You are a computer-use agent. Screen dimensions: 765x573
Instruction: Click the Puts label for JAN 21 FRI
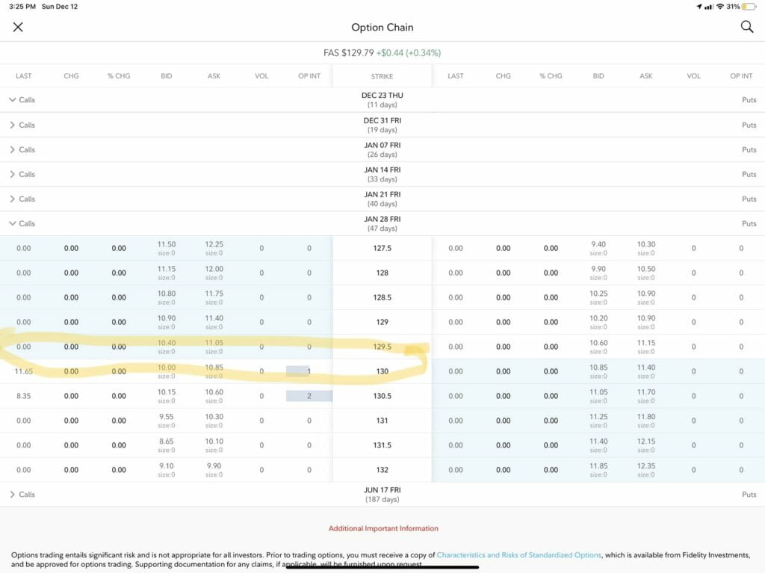tap(749, 199)
